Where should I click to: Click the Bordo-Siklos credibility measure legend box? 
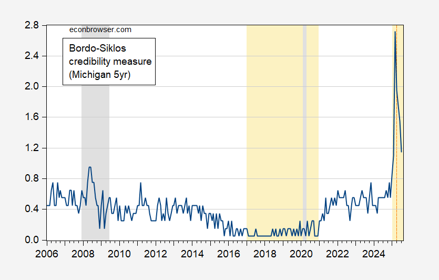(x=109, y=62)
